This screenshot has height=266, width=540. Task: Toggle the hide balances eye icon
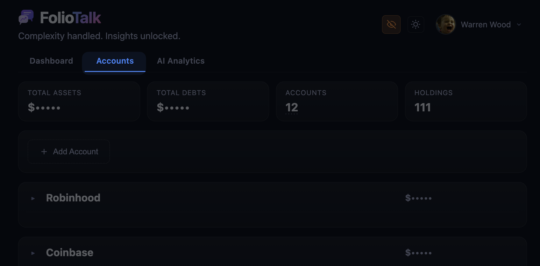(391, 24)
